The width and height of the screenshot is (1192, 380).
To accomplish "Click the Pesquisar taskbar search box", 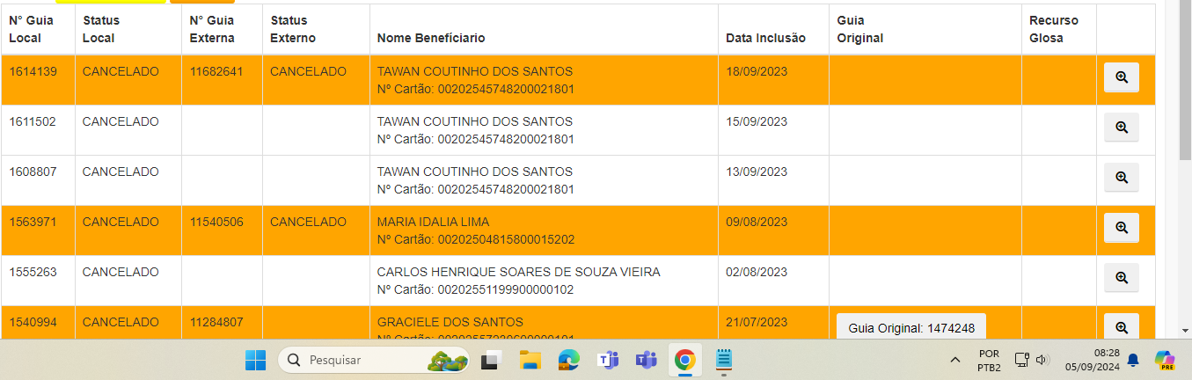I will pos(375,360).
